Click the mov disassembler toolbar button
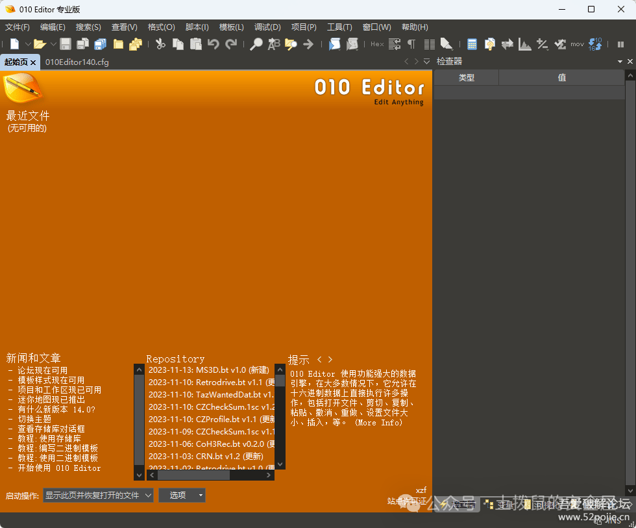 pyautogui.click(x=577, y=44)
